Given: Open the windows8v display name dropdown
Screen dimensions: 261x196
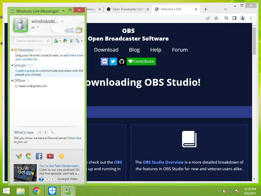Looking at the screenshot, I should pyautogui.click(x=62, y=21).
